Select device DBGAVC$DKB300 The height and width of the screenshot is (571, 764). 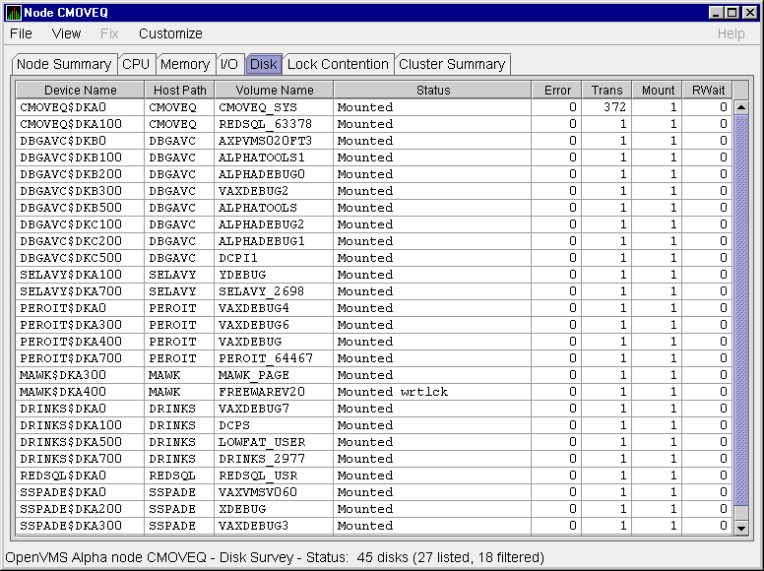(71, 191)
